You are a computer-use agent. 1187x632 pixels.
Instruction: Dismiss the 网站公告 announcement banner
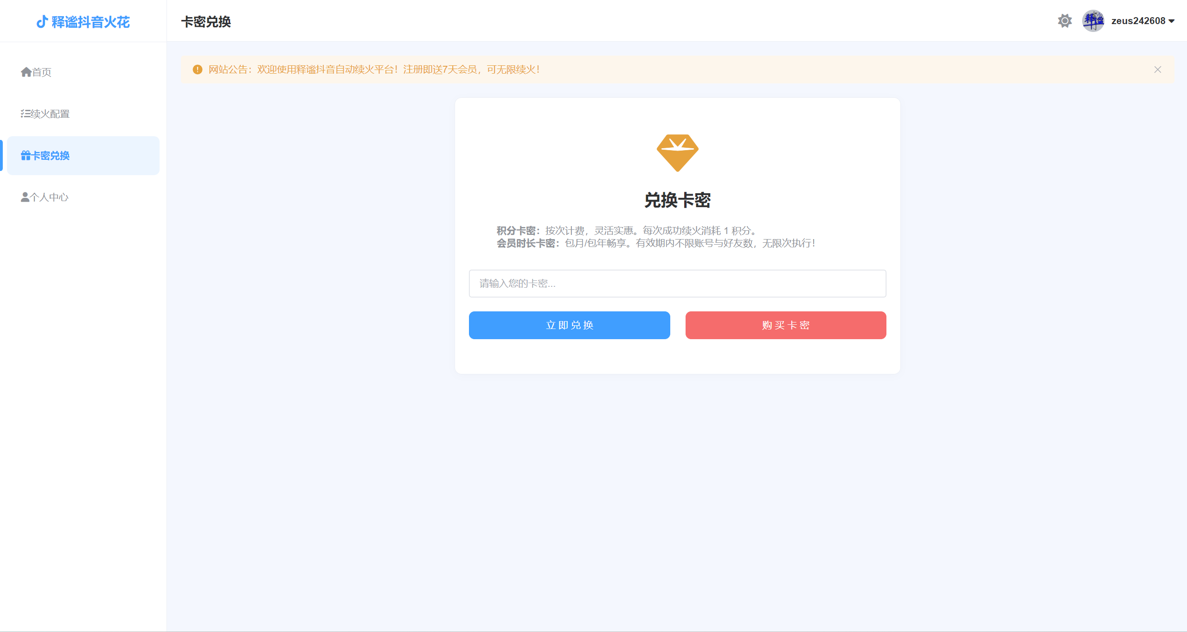(x=1157, y=70)
